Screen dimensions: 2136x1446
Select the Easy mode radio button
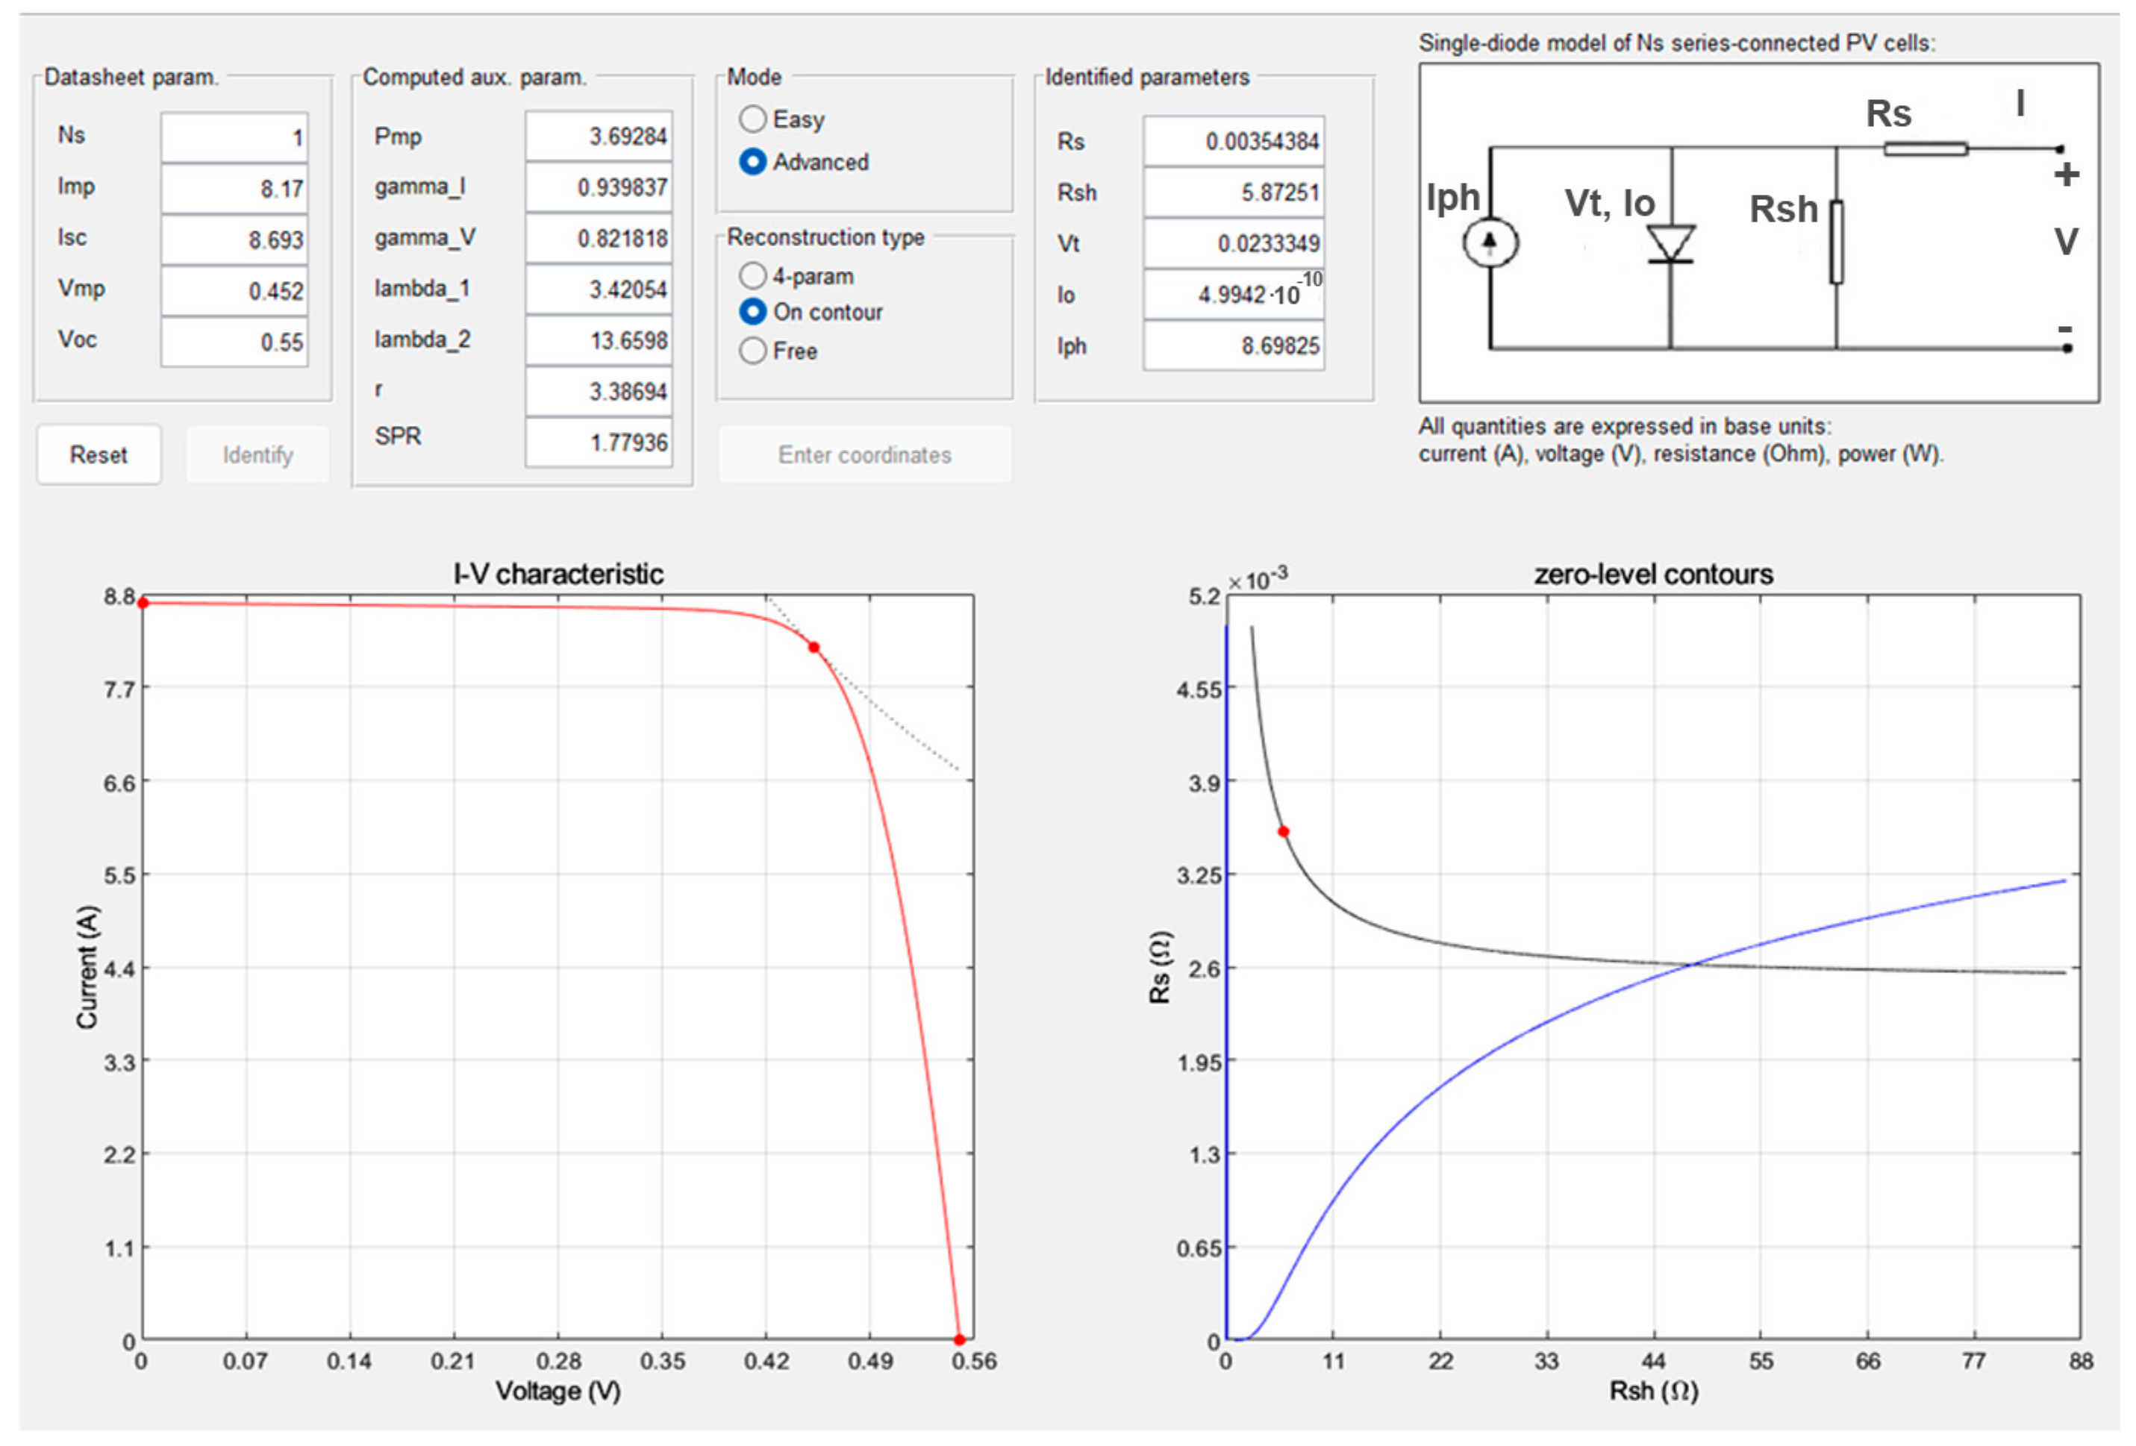point(752,119)
